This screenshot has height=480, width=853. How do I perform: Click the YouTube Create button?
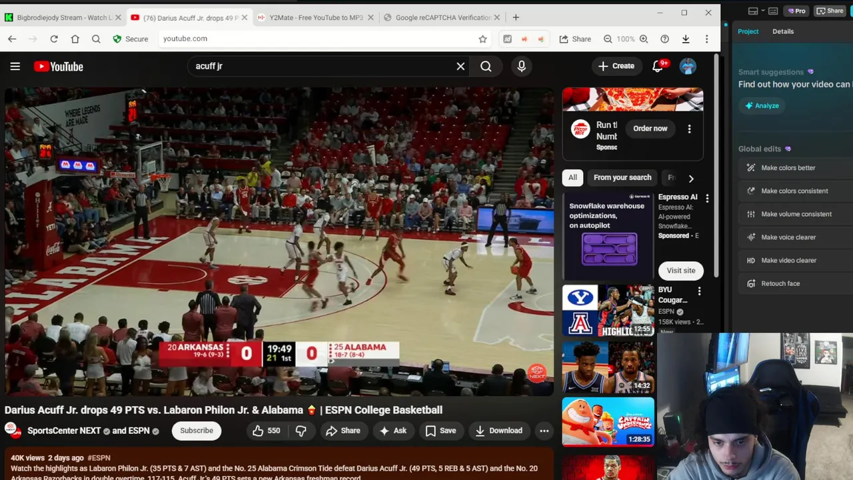coord(616,66)
